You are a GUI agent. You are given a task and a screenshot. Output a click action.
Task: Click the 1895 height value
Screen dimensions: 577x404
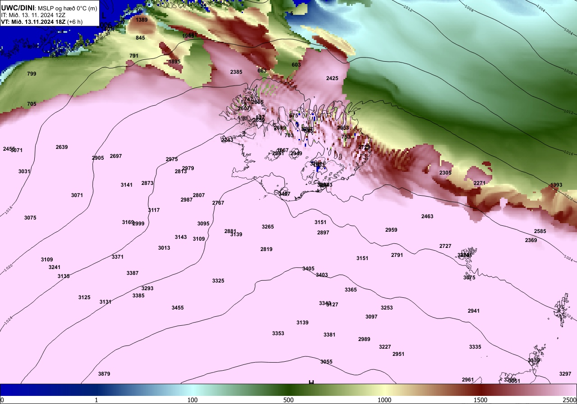(x=174, y=62)
